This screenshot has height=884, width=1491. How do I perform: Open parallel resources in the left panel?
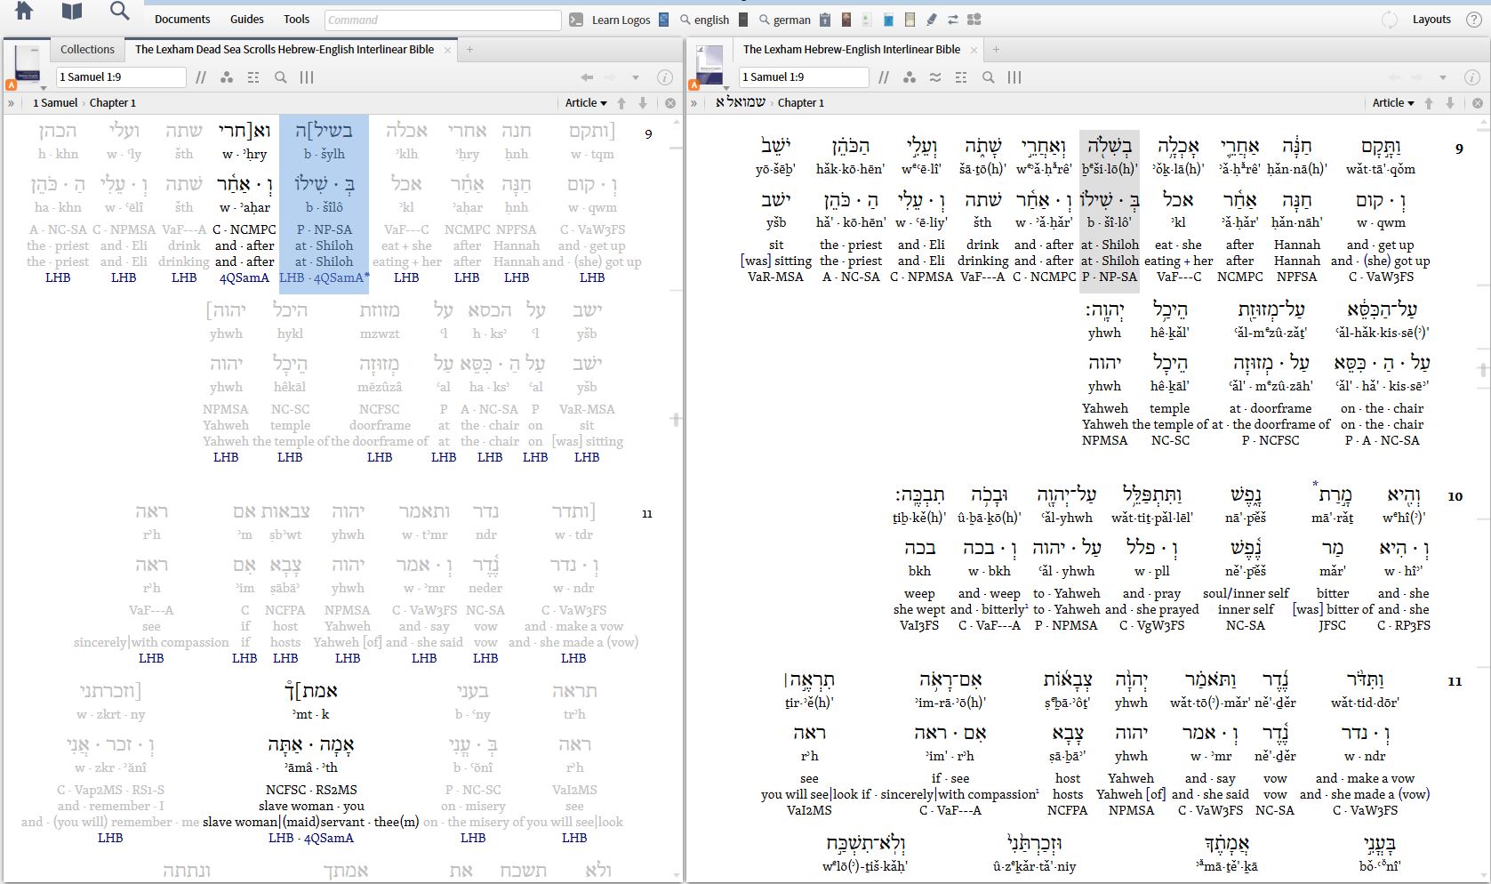(201, 77)
